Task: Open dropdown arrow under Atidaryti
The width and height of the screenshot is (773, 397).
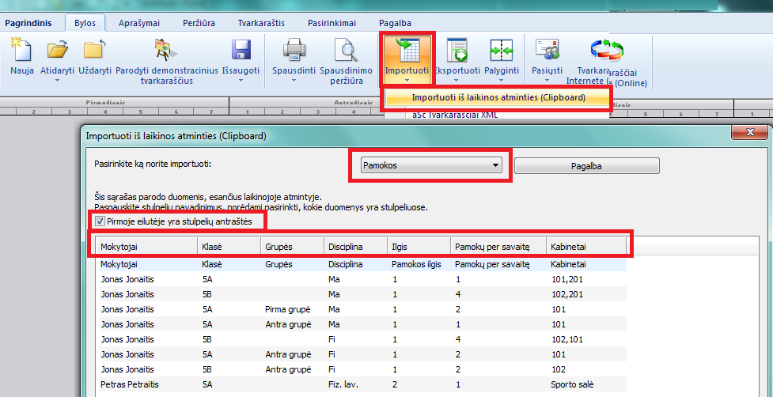Action: tap(57, 81)
